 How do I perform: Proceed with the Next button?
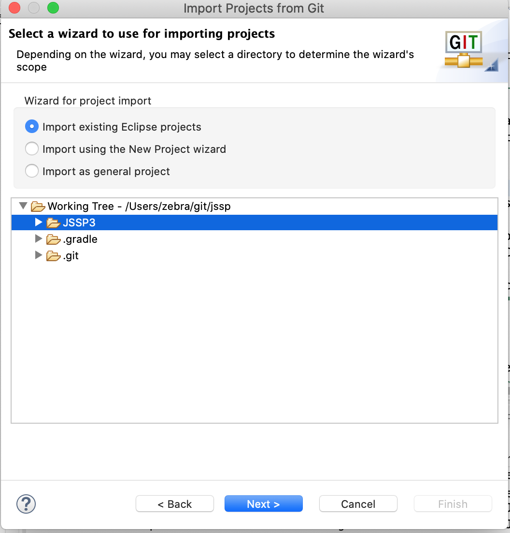point(263,504)
